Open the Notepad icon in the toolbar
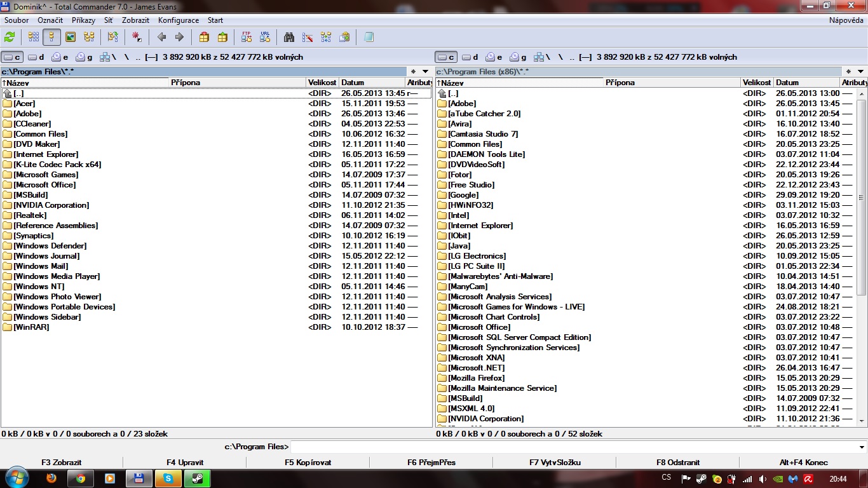The image size is (868, 488). [x=369, y=37]
